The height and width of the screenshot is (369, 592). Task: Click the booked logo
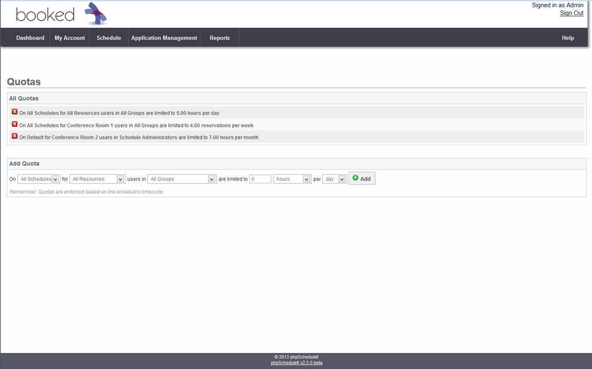(x=61, y=14)
